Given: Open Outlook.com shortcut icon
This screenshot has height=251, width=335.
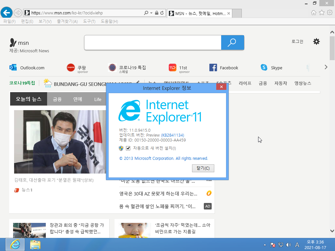Looking at the screenshot, I should (x=13, y=67).
